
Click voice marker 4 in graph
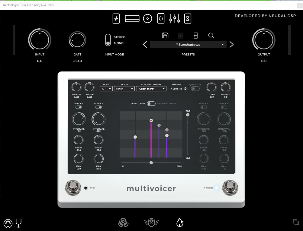coord(167,130)
